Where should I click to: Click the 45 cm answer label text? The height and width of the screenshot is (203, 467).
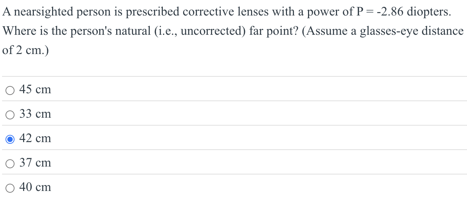[35, 89]
